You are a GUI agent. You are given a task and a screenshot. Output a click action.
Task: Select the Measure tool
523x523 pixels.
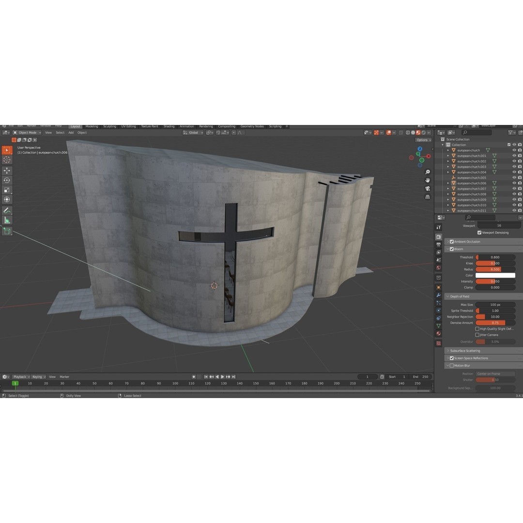(x=7, y=220)
